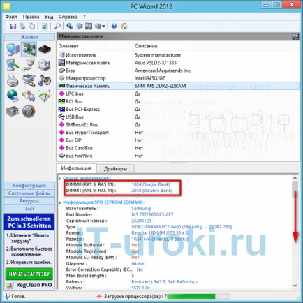Click the Описание column header
303x303 pixels.
(x=146, y=46)
